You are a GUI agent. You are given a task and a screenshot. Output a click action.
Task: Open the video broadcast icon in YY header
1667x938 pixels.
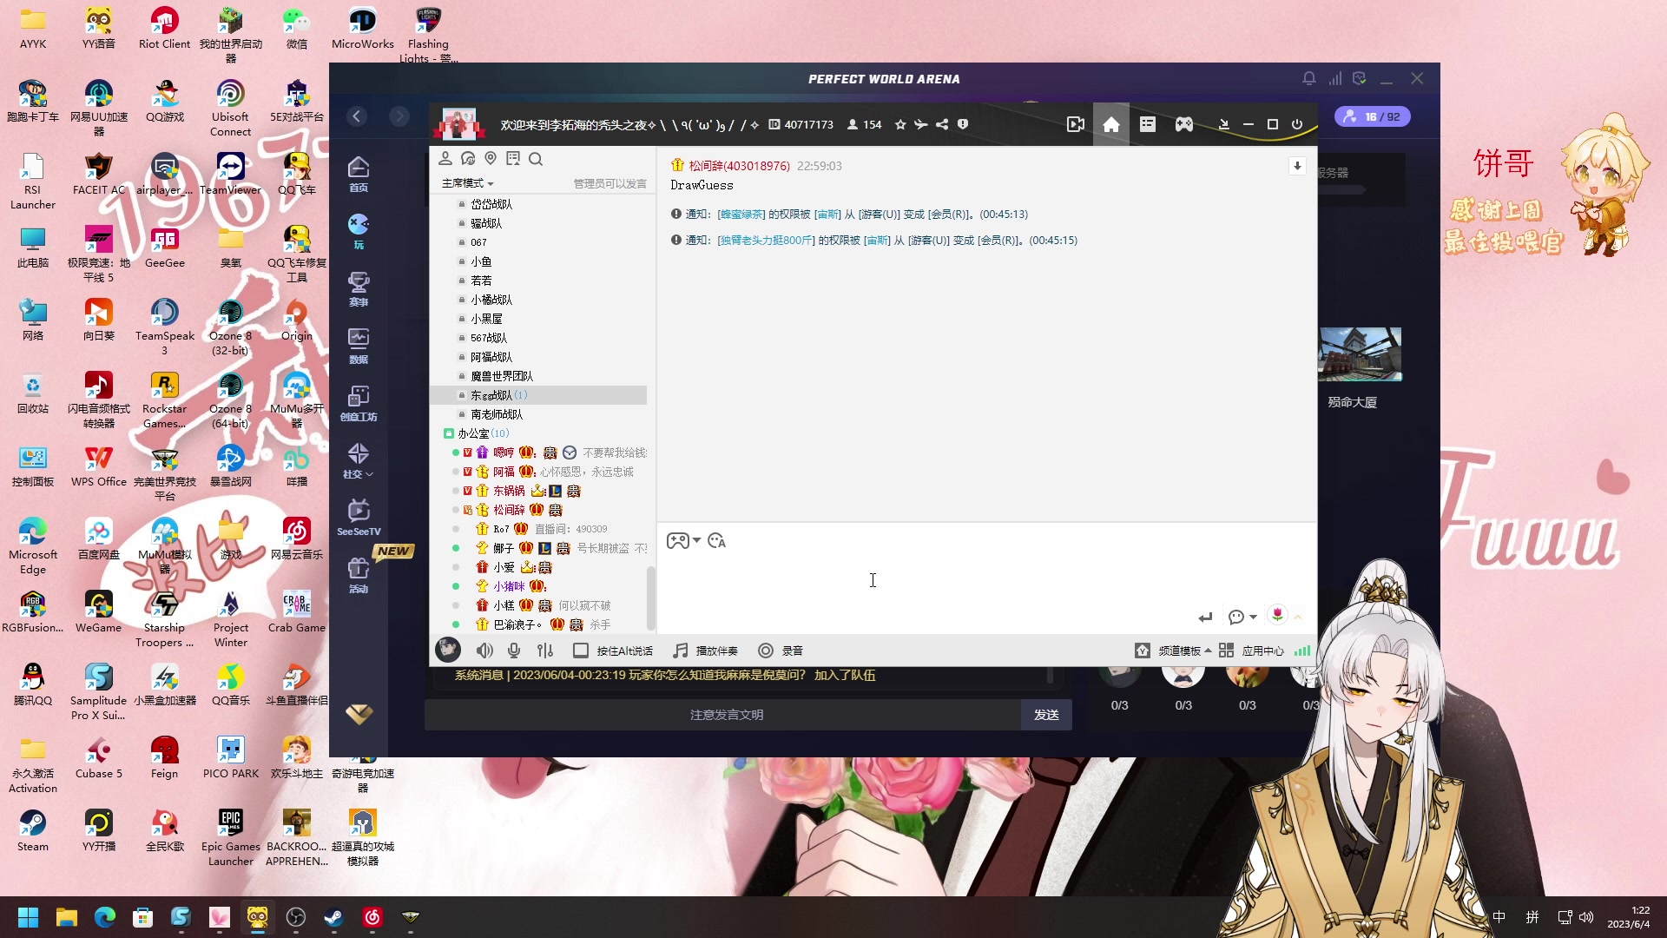click(x=1076, y=124)
